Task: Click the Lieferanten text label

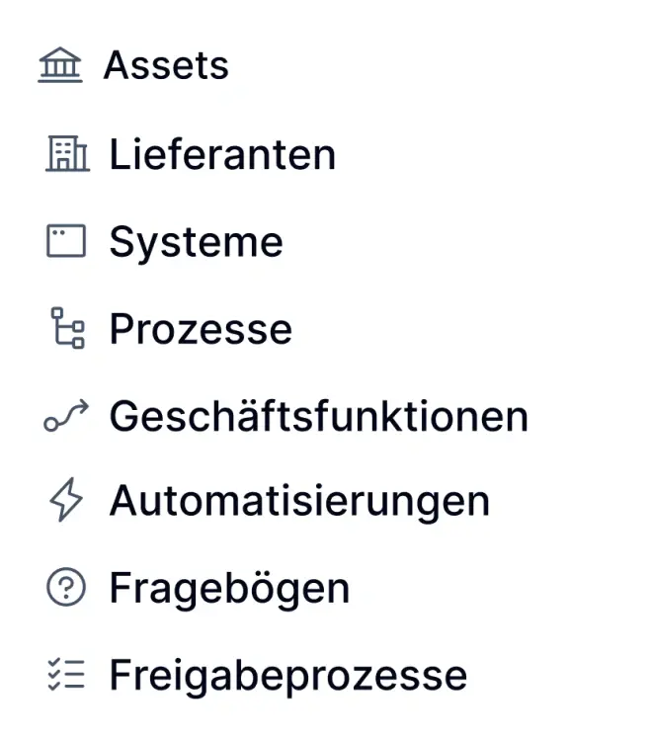Action: click(x=222, y=155)
